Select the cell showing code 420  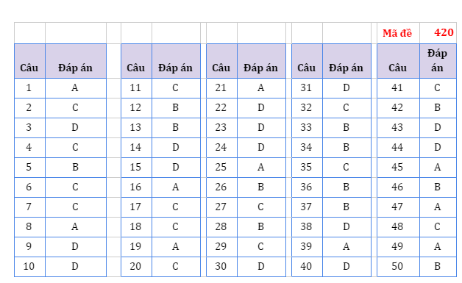pyautogui.click(x=438, y=33)
